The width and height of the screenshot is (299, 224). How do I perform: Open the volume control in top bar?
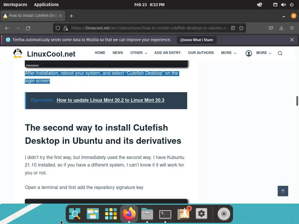point(283,5)
